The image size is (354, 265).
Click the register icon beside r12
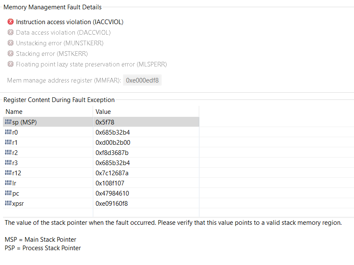coord(8,173)
